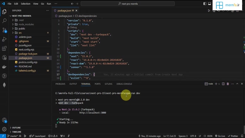Image resolution: width=245 pixels, height=138 pixels.
Task: Maximize the terminal panel size
Action: click(x=237, y=84)
